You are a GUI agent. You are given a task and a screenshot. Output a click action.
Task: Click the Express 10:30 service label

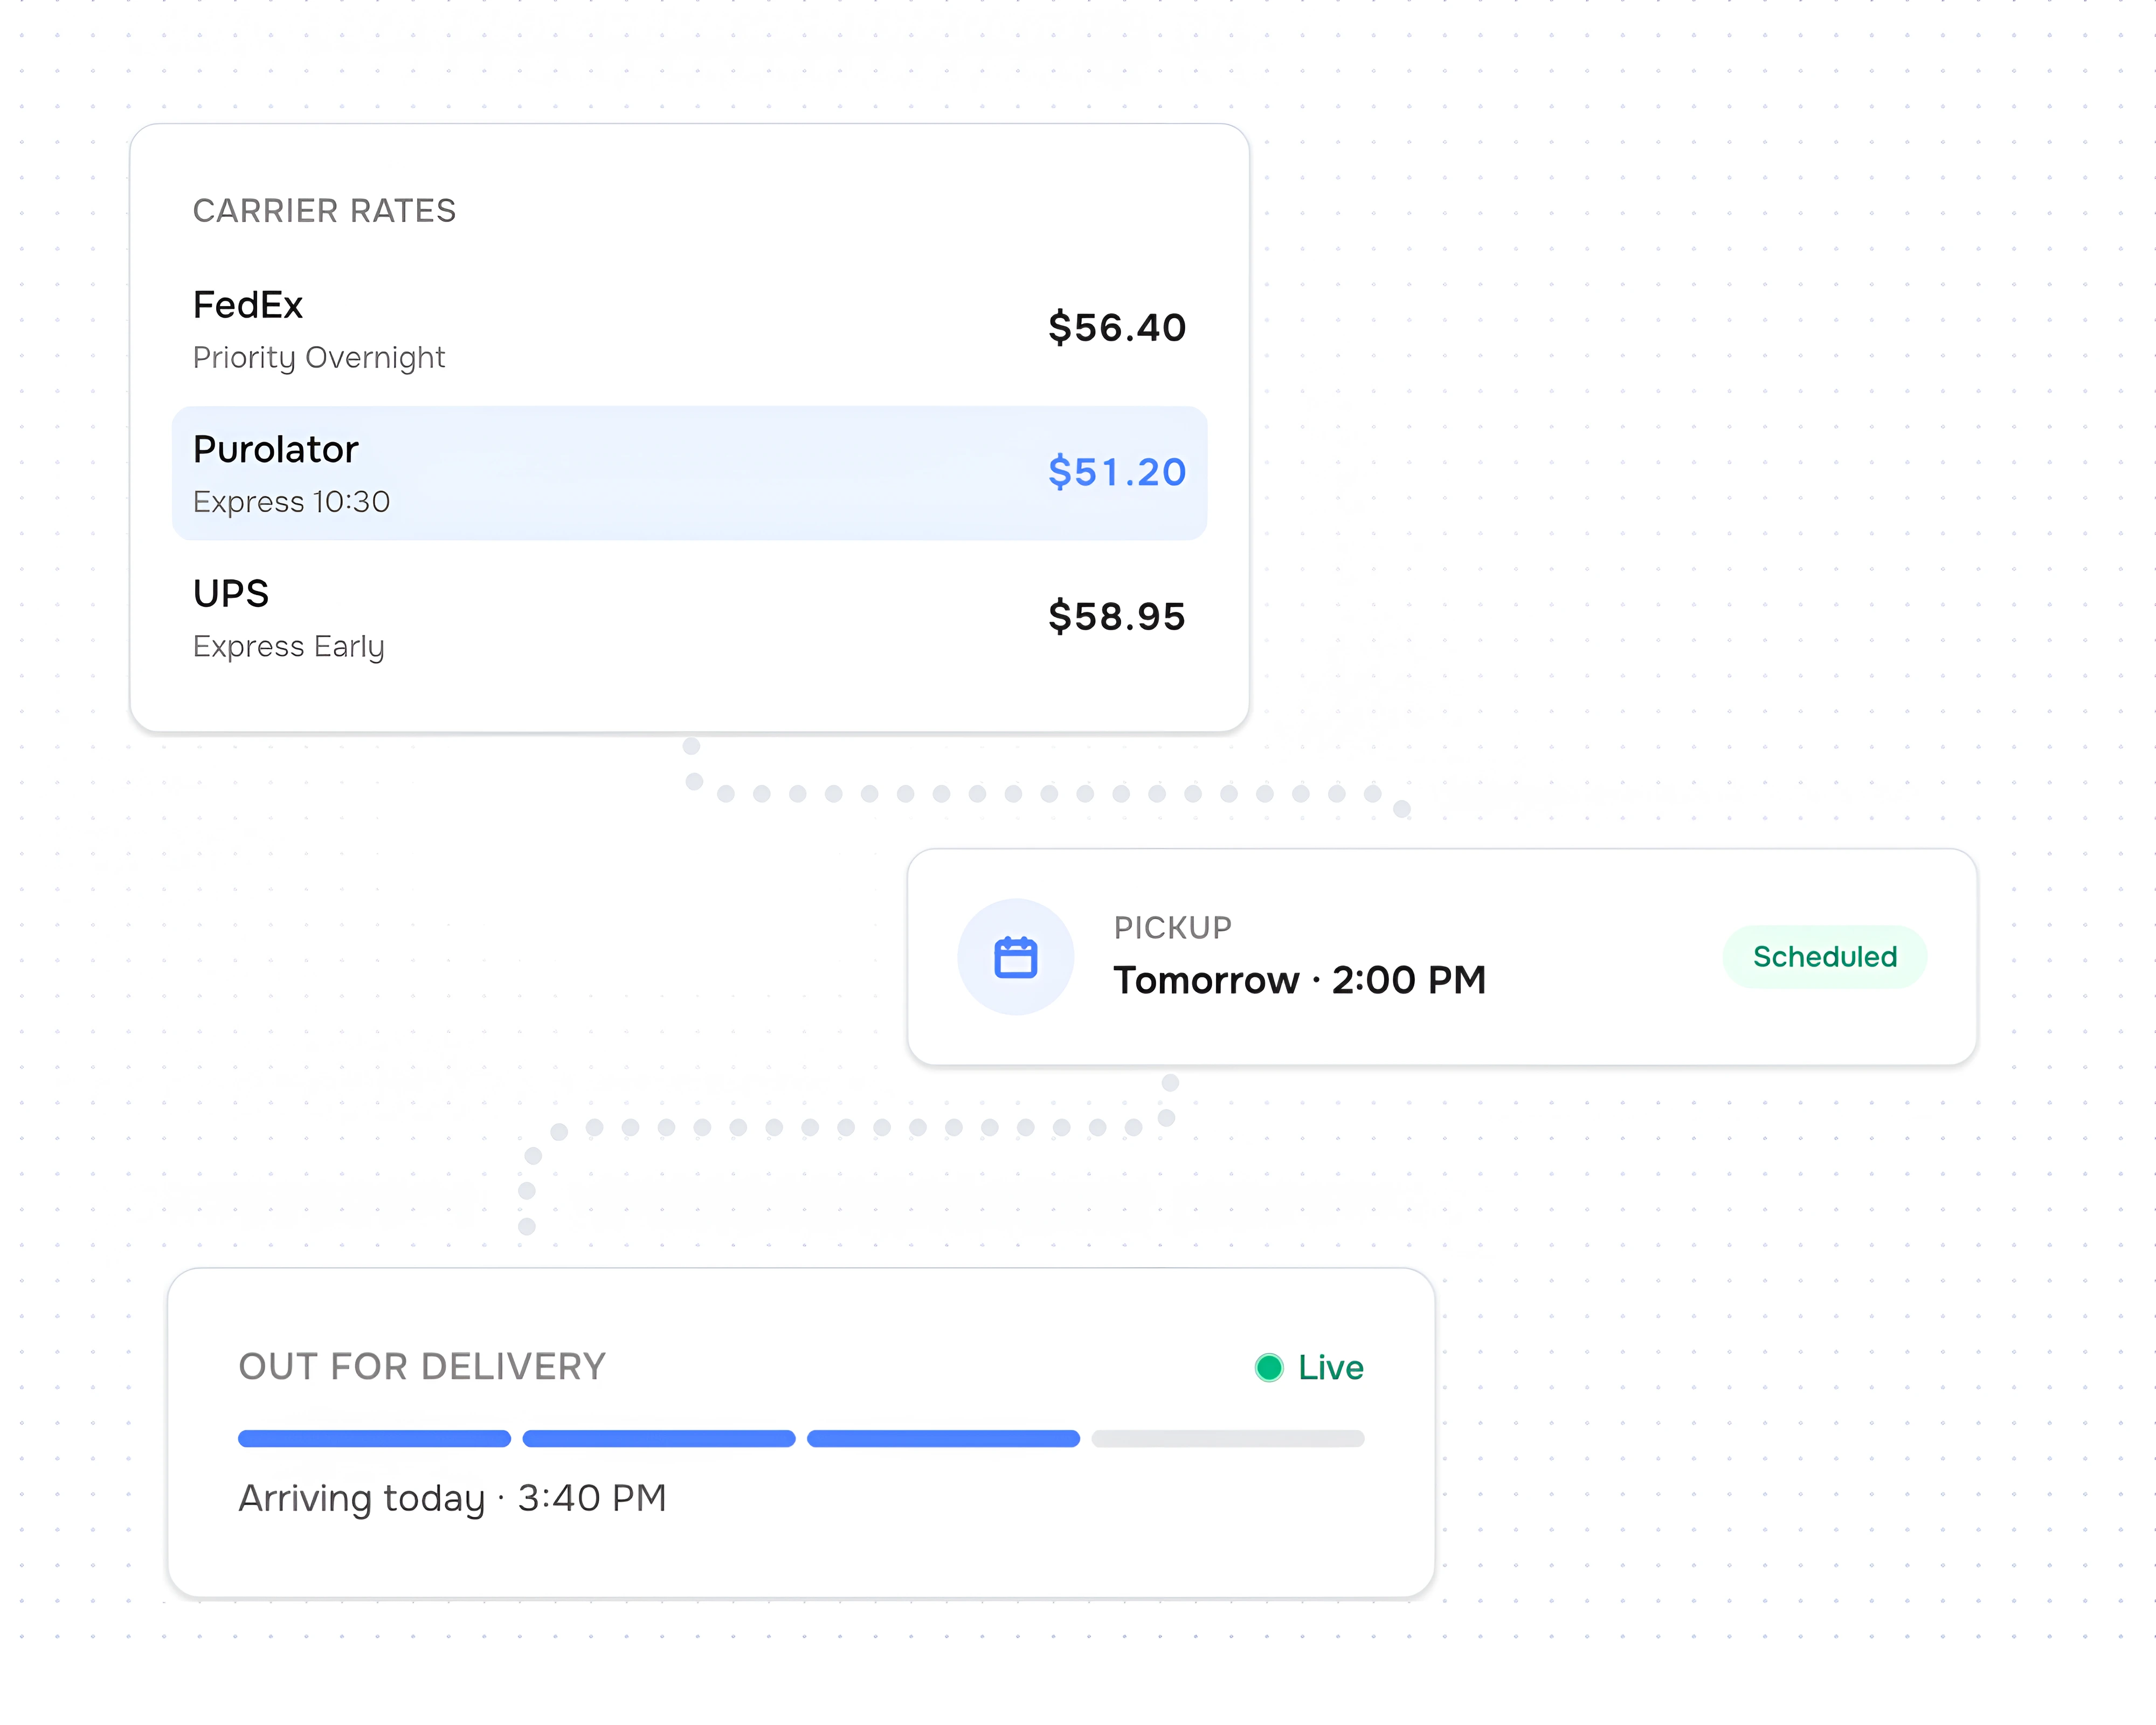pyautogui.click(x=291, y=502)
